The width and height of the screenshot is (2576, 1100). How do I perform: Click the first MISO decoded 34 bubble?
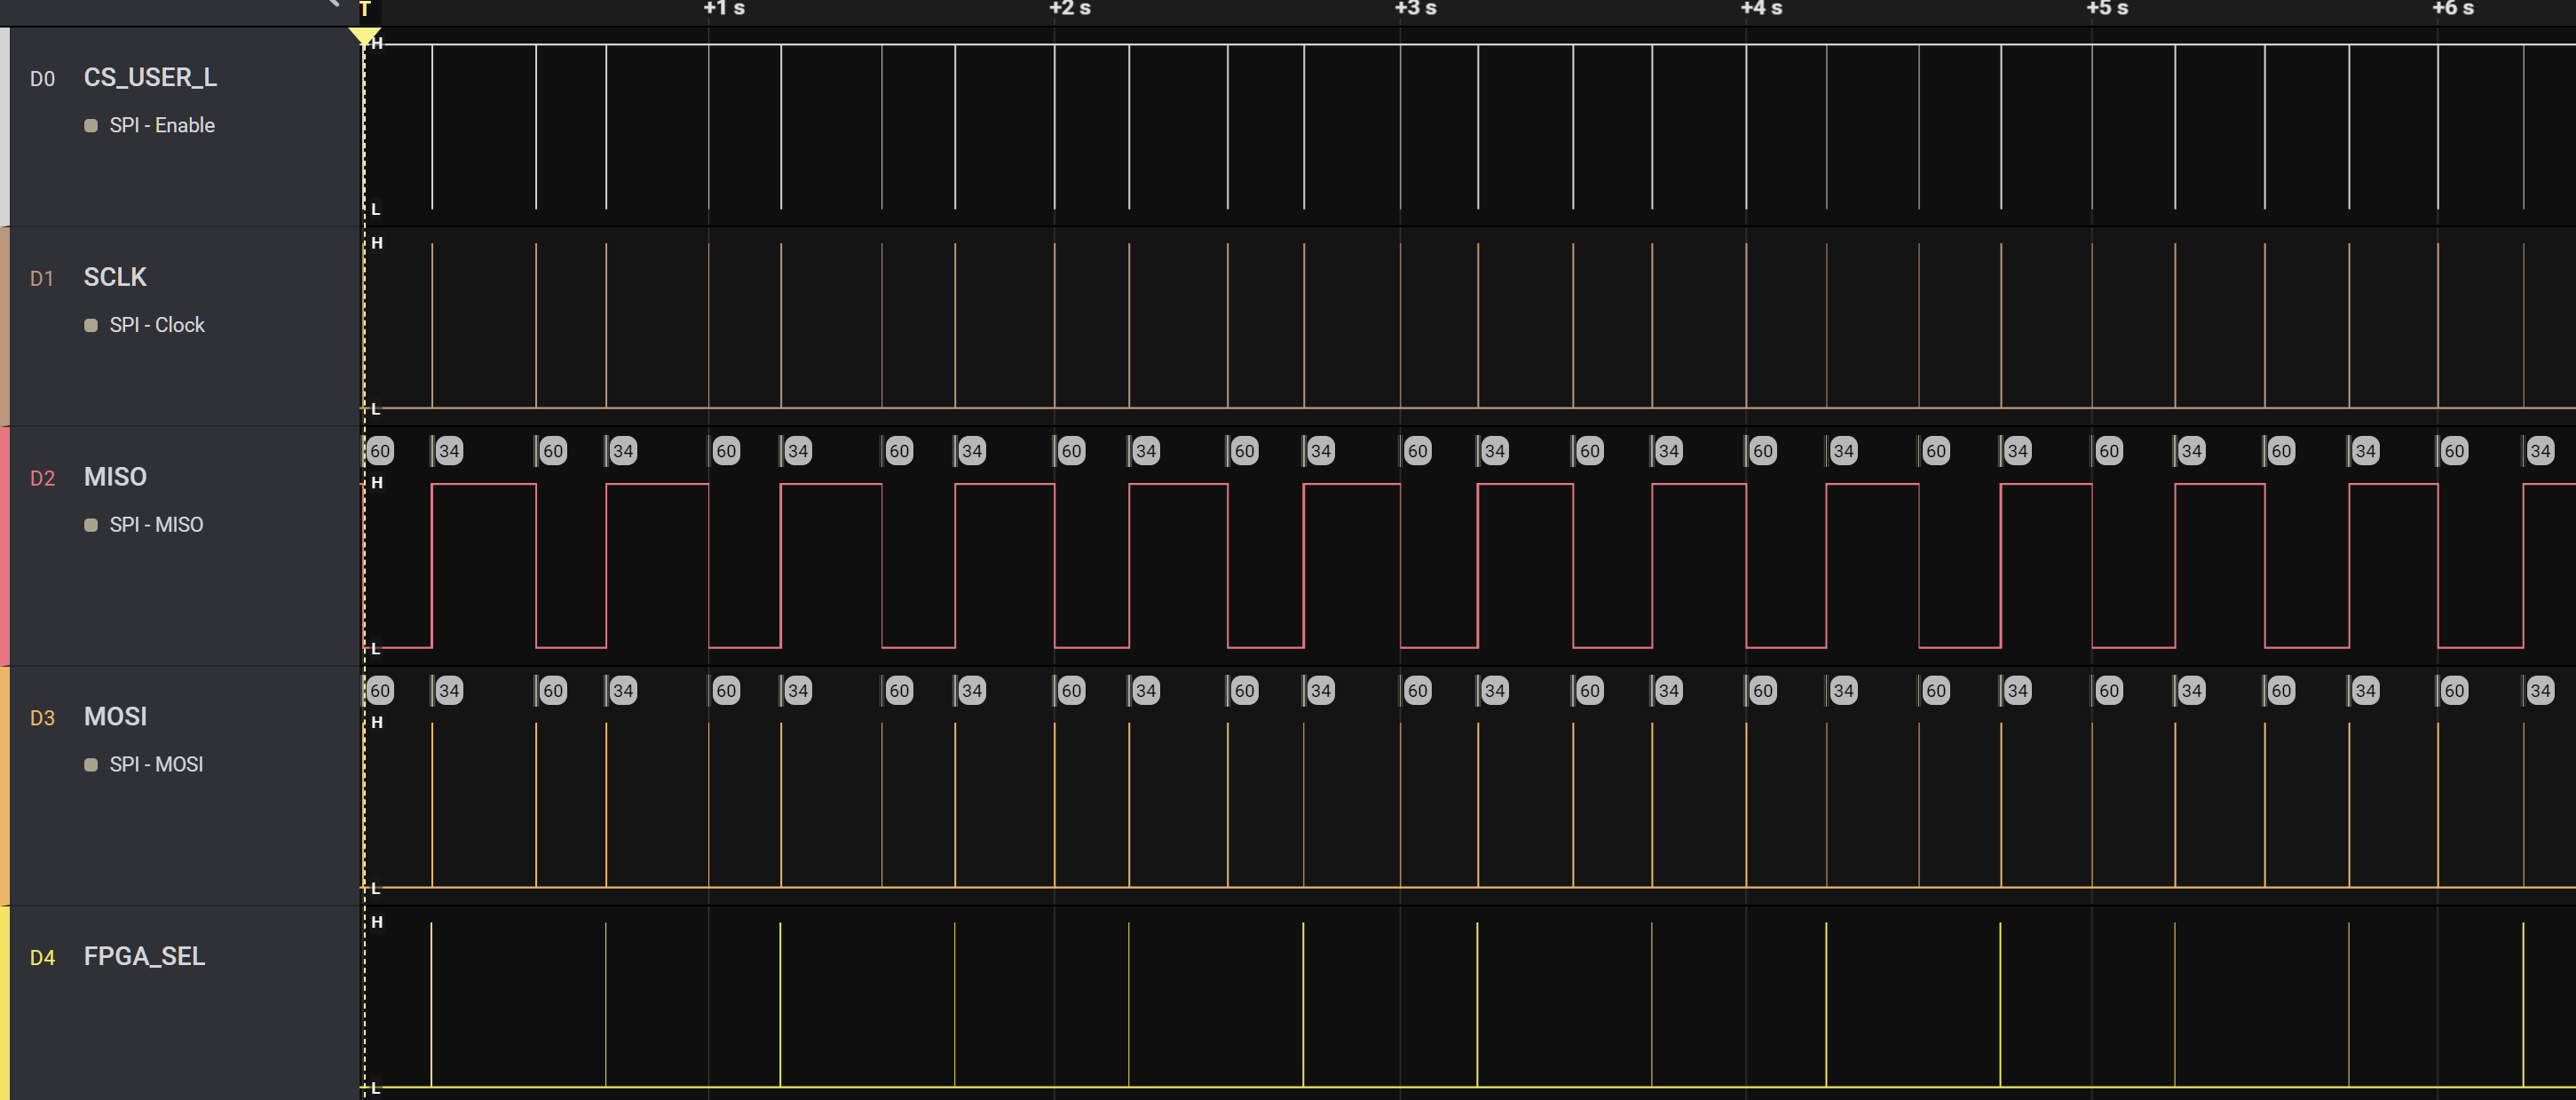(449, 451)
